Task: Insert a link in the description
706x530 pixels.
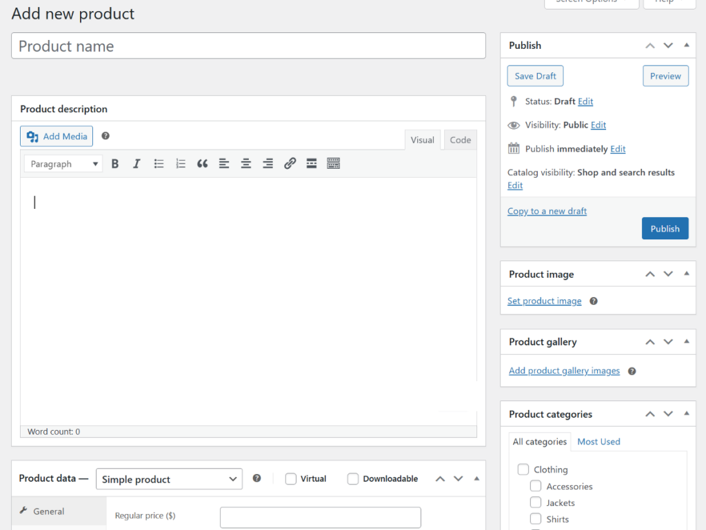Action: [x=290, y=163]
